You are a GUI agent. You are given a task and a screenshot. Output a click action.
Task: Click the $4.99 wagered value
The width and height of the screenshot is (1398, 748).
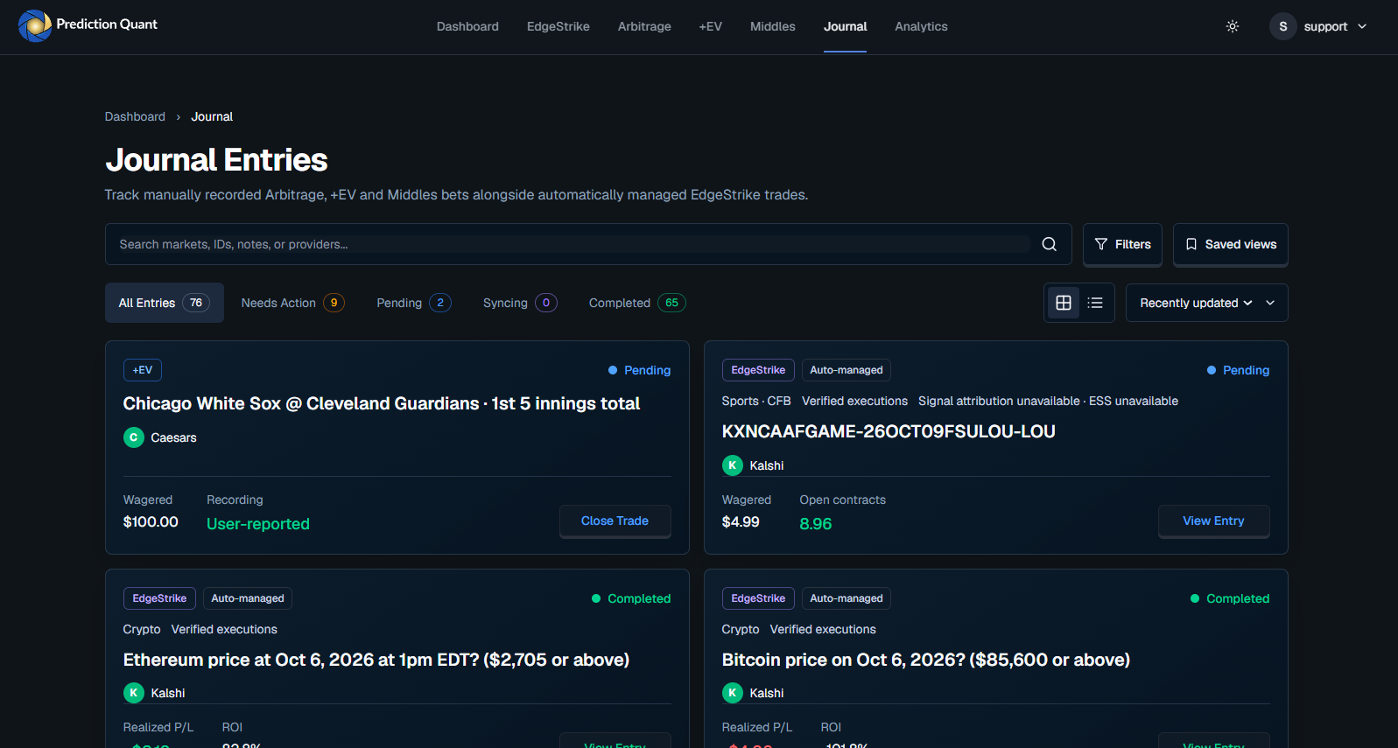click(x=741, y=521)
